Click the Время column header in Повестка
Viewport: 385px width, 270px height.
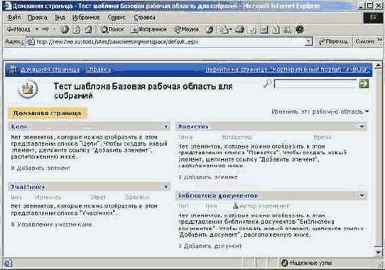coord(322,137)
